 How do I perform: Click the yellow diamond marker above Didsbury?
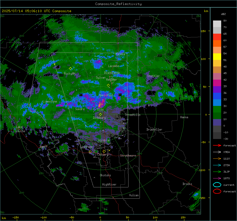coord(100,115)
